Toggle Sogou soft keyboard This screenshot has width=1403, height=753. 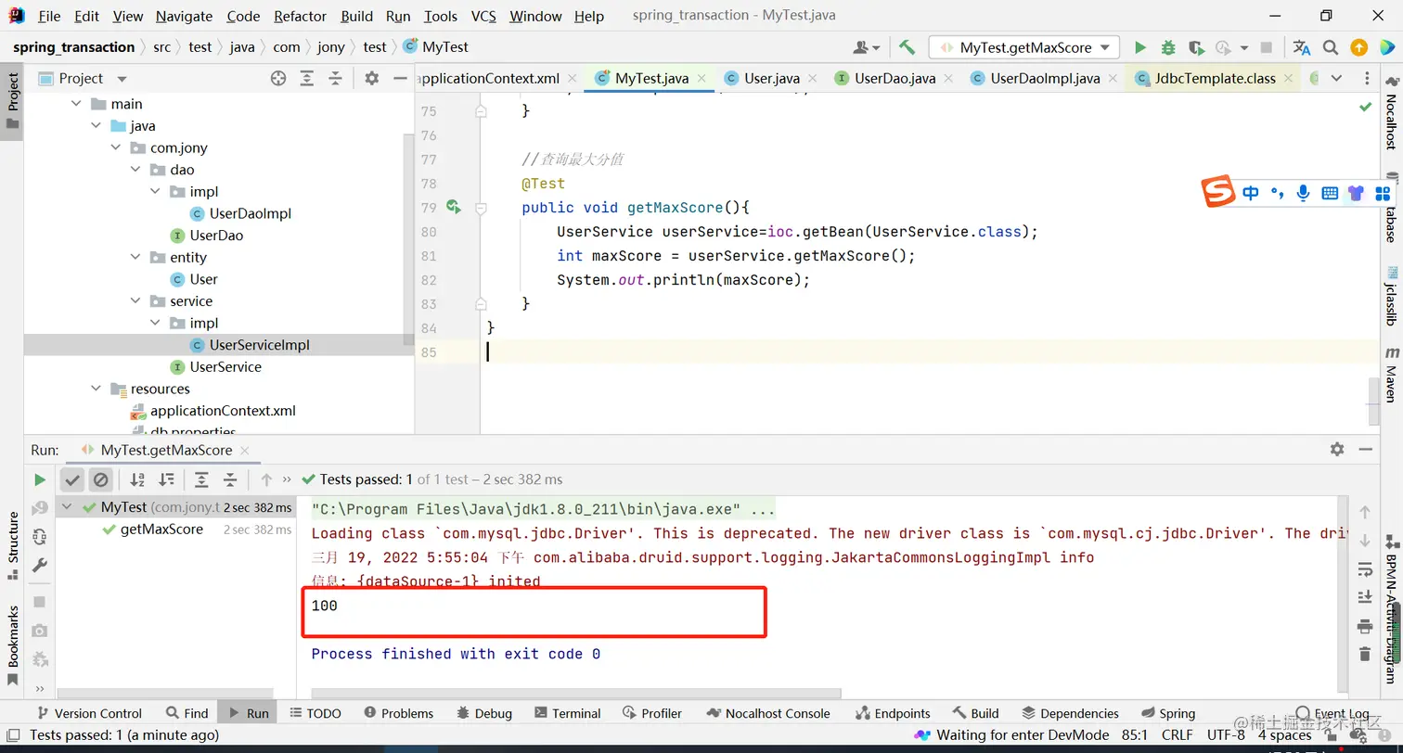pos(1330,193)
